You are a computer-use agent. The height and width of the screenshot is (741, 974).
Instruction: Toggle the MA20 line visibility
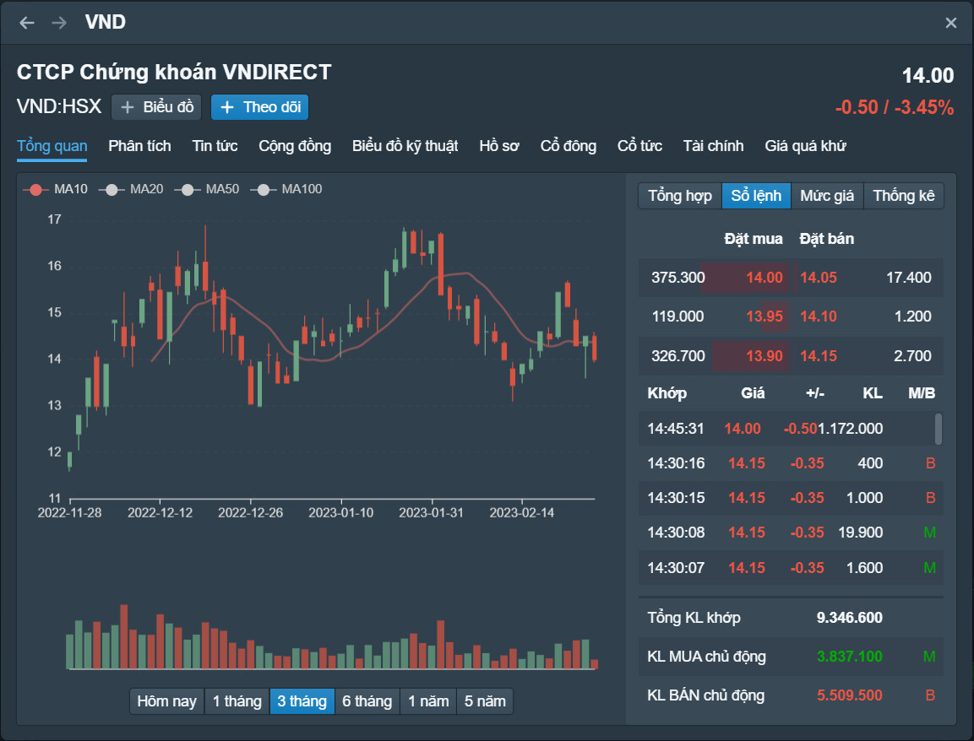coord(112,189)
